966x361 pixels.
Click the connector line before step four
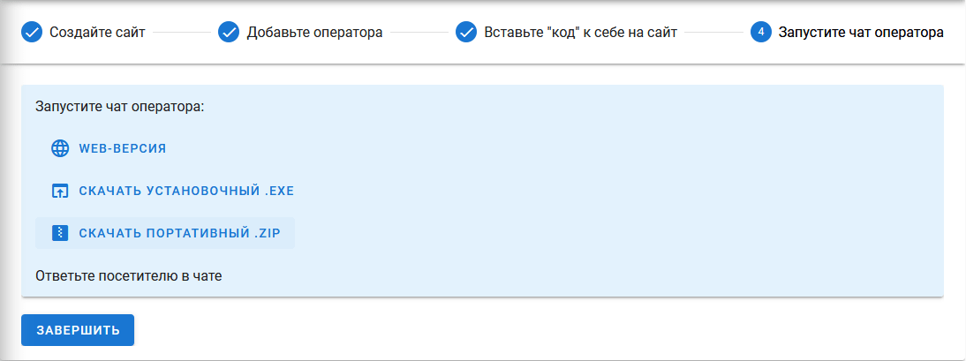pyautogui.click(x=713, y=33)
